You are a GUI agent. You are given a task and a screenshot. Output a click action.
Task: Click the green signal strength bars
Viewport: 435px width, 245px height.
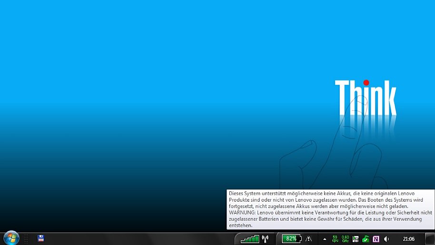(250, 239)
